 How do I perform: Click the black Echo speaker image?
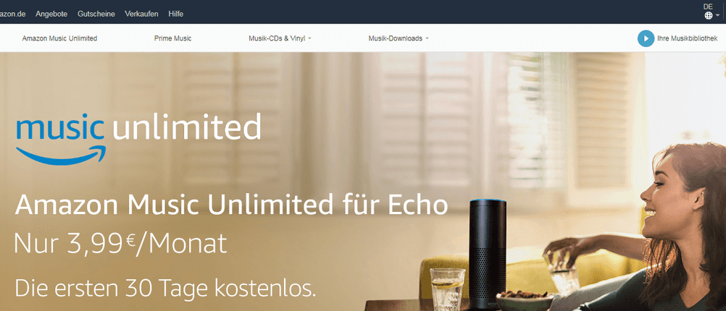[x=487, y=254]
